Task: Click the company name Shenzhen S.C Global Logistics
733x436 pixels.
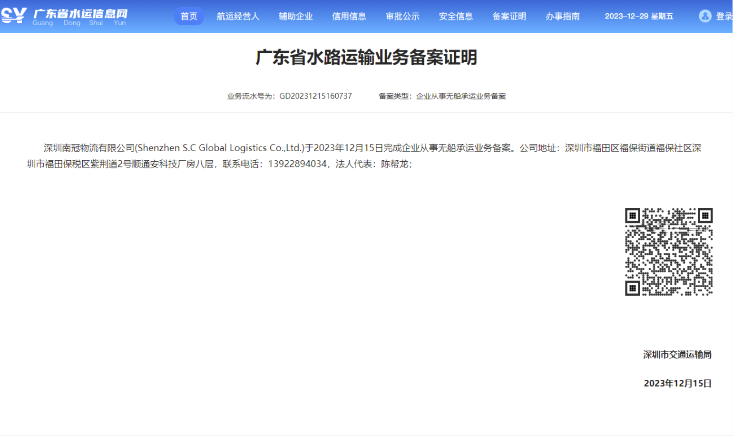Action: click(x=202, y=148)
